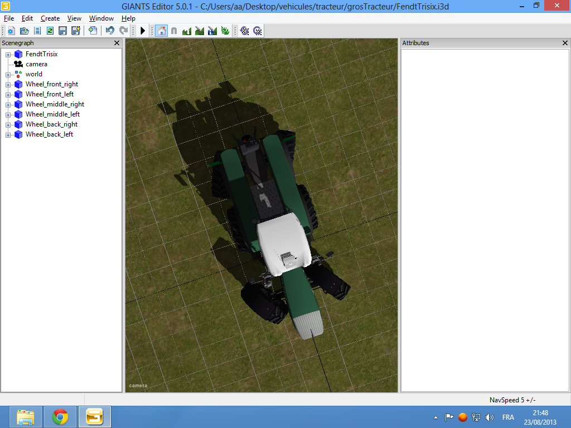Open the File menu
The width and height of the screenshot is (571, 428).
pyautogui.click(x=9, y=18)
